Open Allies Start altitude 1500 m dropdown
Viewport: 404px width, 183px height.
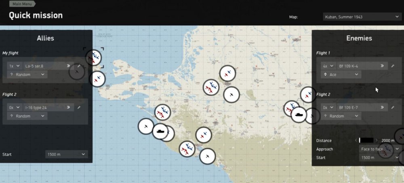67,154
